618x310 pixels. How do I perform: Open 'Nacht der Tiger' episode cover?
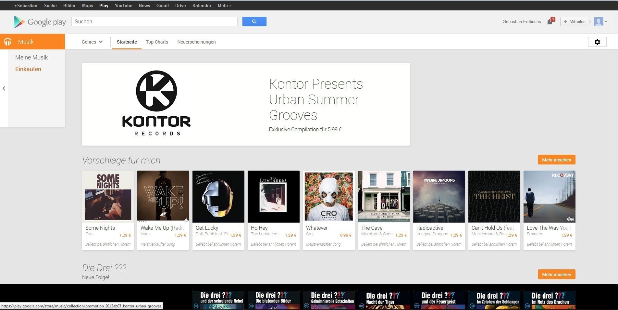click(x=384, y=300)
